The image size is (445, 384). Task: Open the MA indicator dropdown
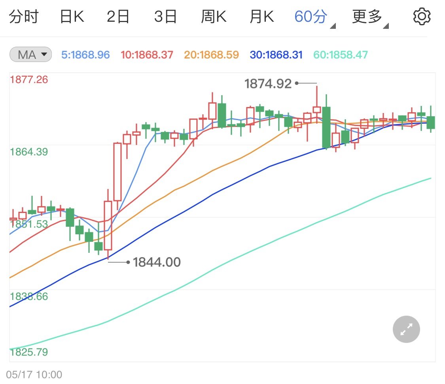30,55
